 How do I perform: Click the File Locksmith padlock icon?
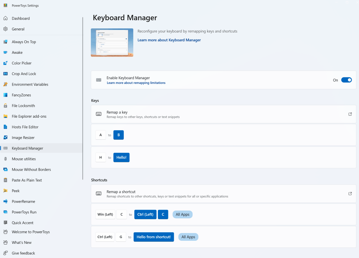pyautogui.click(x=5, y=105)
